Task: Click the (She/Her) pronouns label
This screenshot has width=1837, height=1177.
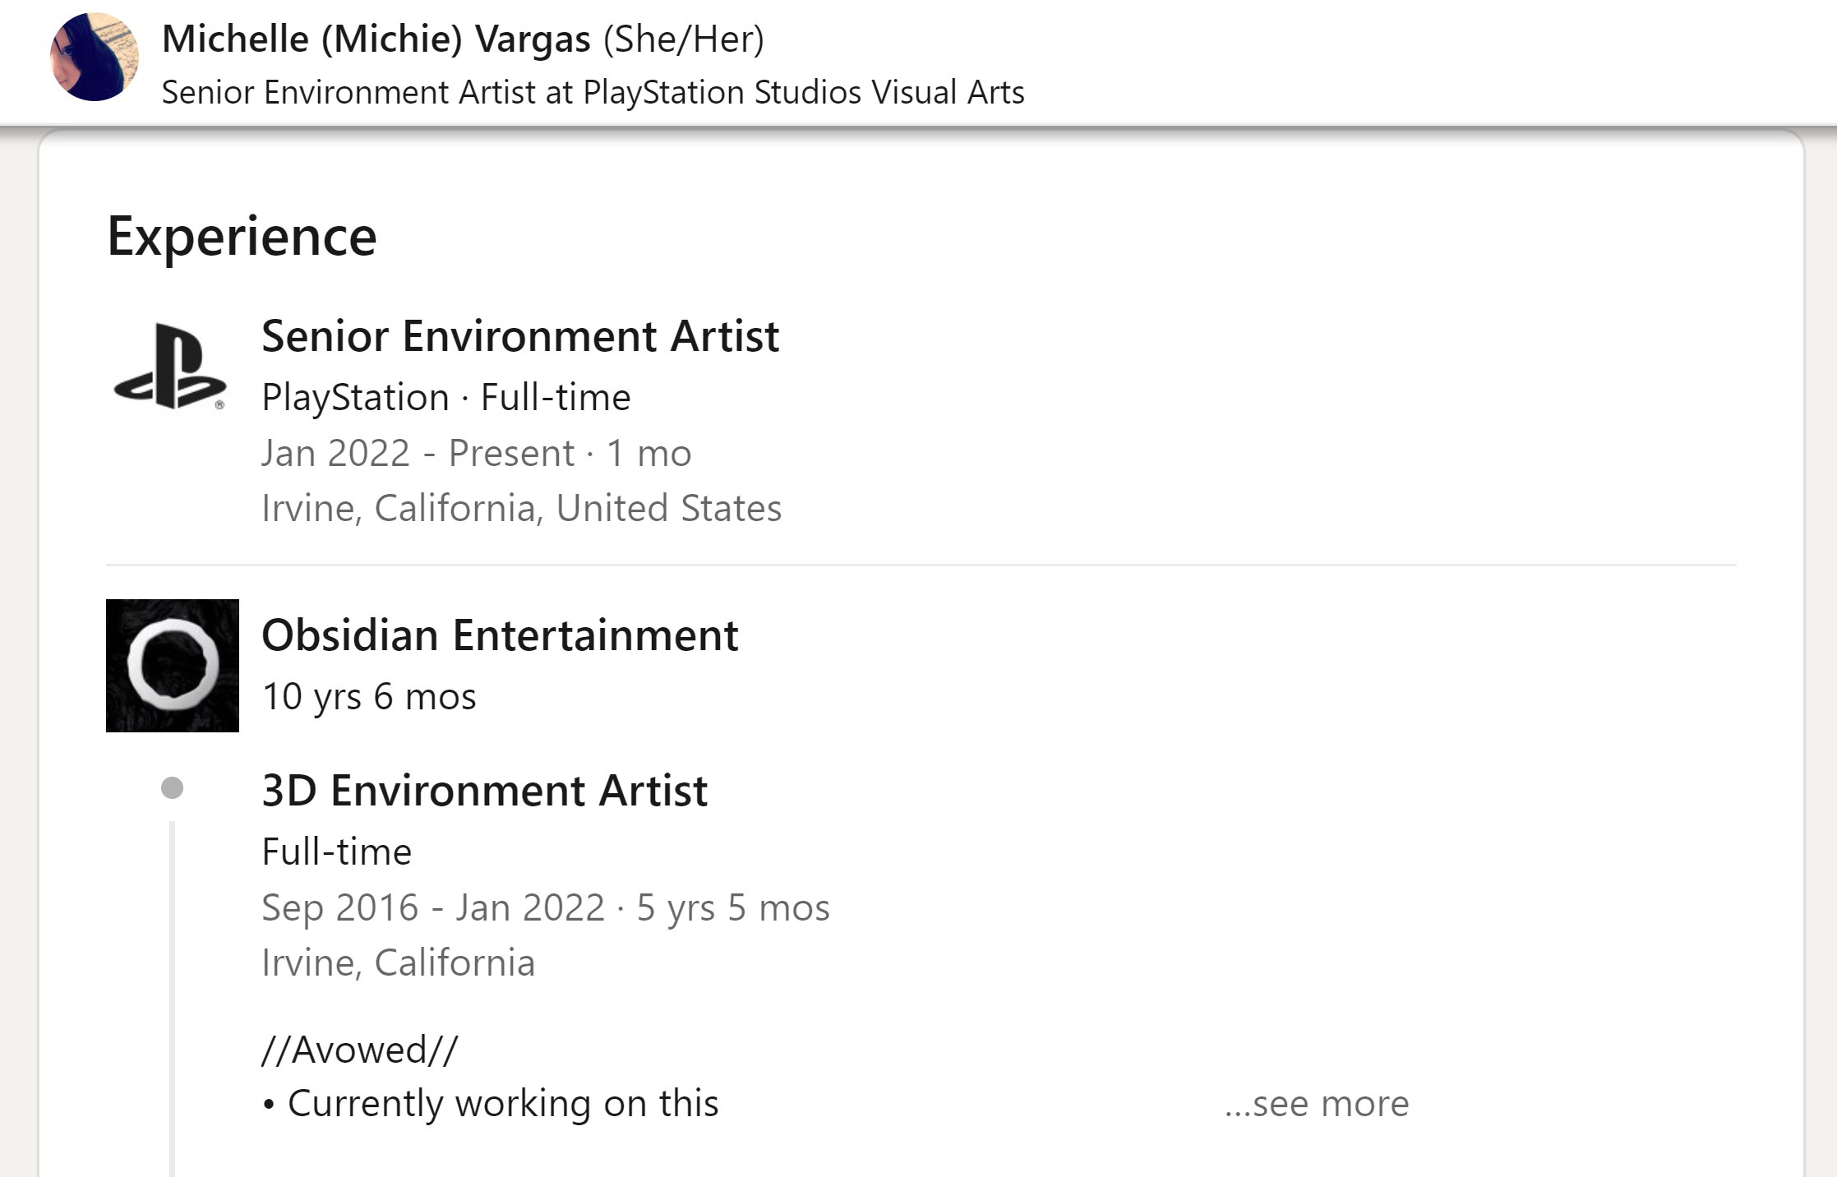Action: pyautogui.click(x=684, y=39)
